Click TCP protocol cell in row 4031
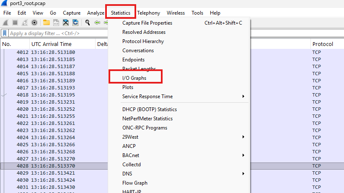The image size is (344, 193). pyautogui.click(x=317, y=187)
